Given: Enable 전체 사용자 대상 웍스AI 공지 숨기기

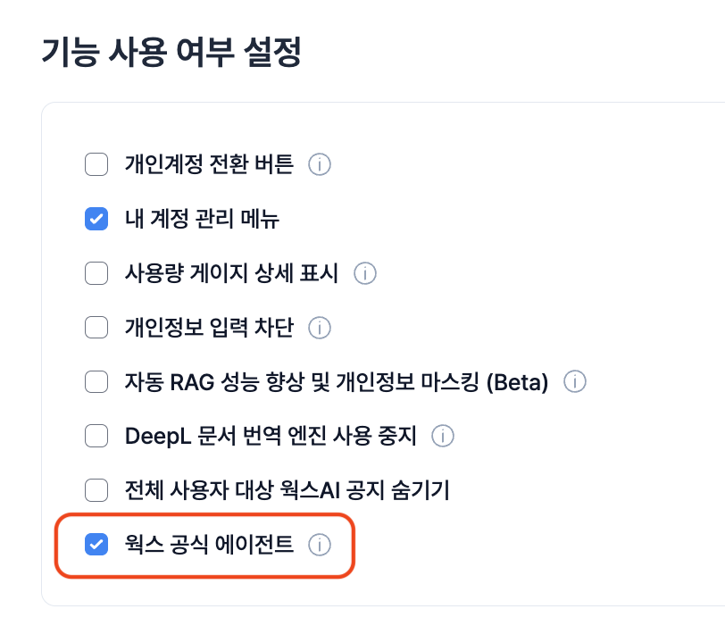Looking at the screenshot, I should pos(96,490).
